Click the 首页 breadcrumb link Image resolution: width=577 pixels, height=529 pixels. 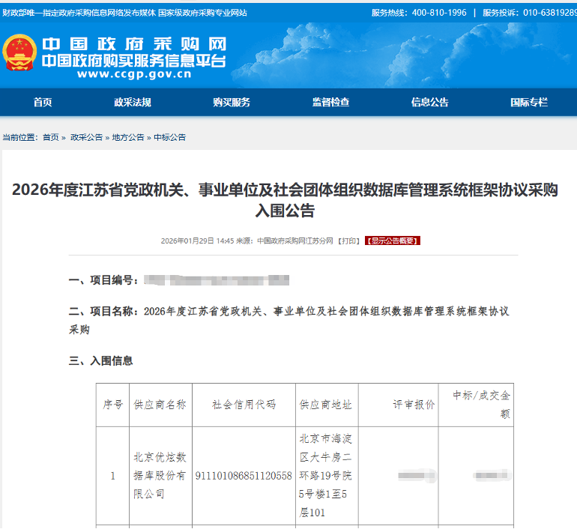[50, 137]
